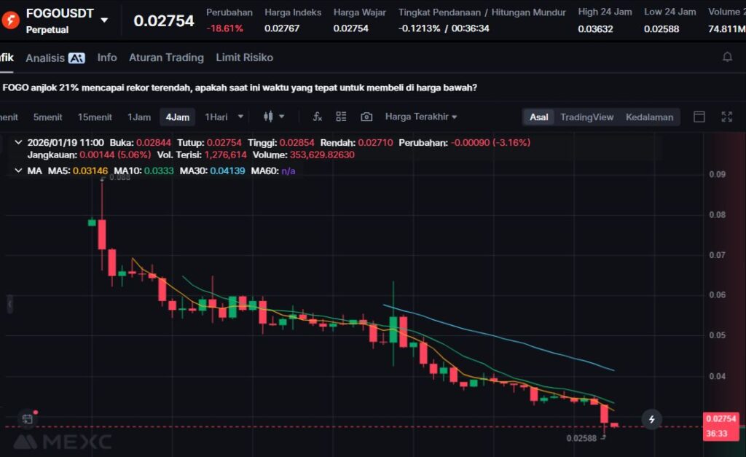Switch to the Limit Risiko tab
This screenshot has width=746, height=457.
pyautogui.click(x=244, y=58)
